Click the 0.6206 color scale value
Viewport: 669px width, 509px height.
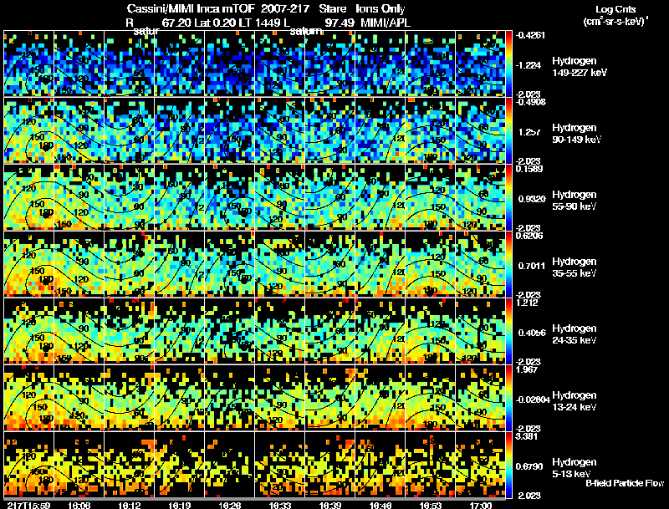(x=529, y=236)
